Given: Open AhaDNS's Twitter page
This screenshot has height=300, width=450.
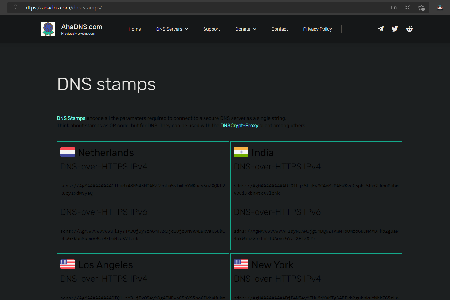Looking at the screenshot, I should (395, 28).
